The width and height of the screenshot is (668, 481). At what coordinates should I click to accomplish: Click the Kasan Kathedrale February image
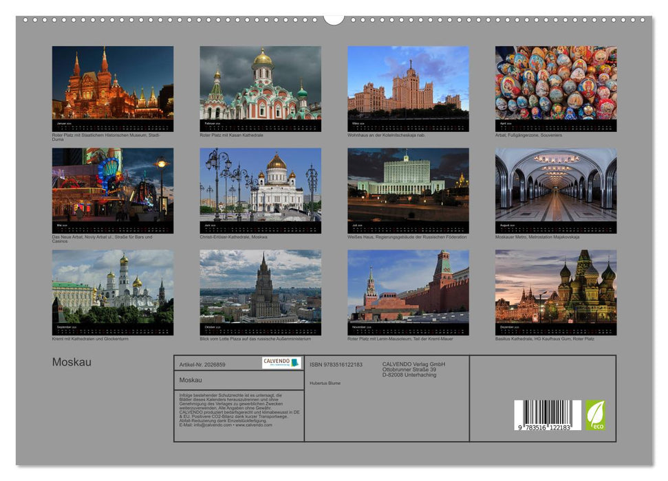coord(260,85)
